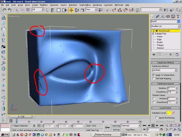Open the Rendering menu
The width and height of the screenshot is (182, 137).
(97, 5)
